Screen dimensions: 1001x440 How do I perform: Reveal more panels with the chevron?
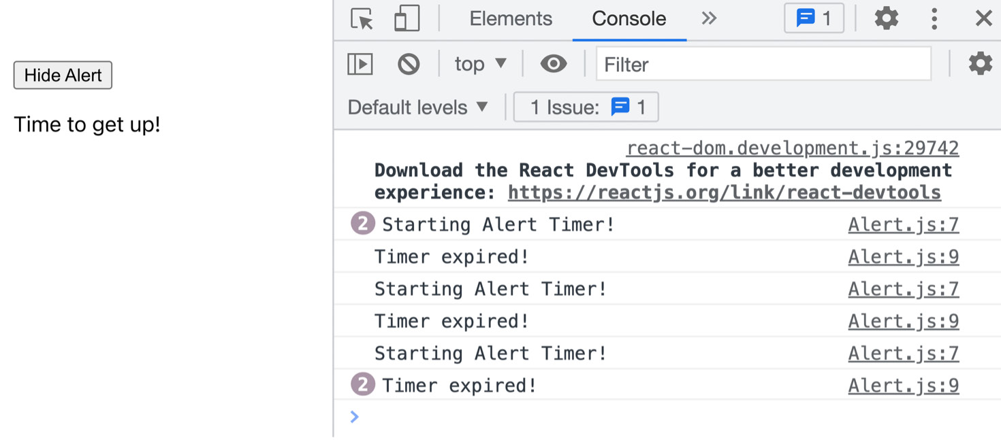pyautogui.click(x=708, y=18)
